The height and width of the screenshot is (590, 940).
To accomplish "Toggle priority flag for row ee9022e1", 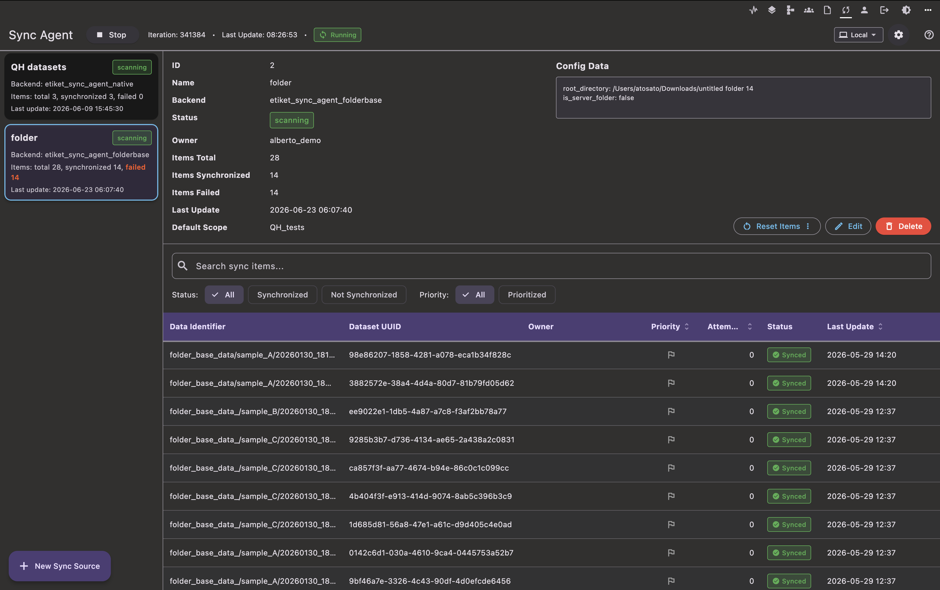I will (x=671, y=411).
